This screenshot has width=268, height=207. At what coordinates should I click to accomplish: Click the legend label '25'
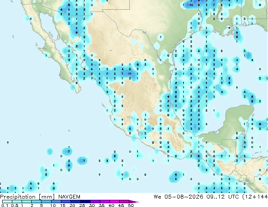pos(82,205)
